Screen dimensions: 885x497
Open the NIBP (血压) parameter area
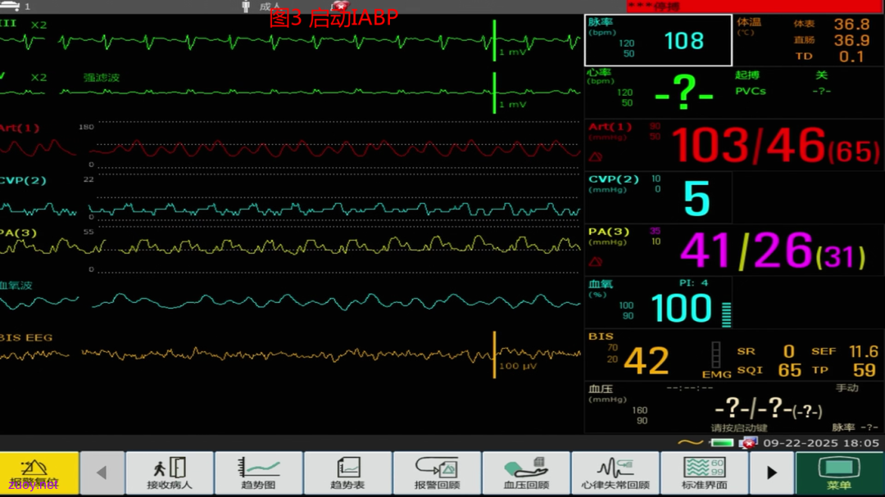point(734,407)
